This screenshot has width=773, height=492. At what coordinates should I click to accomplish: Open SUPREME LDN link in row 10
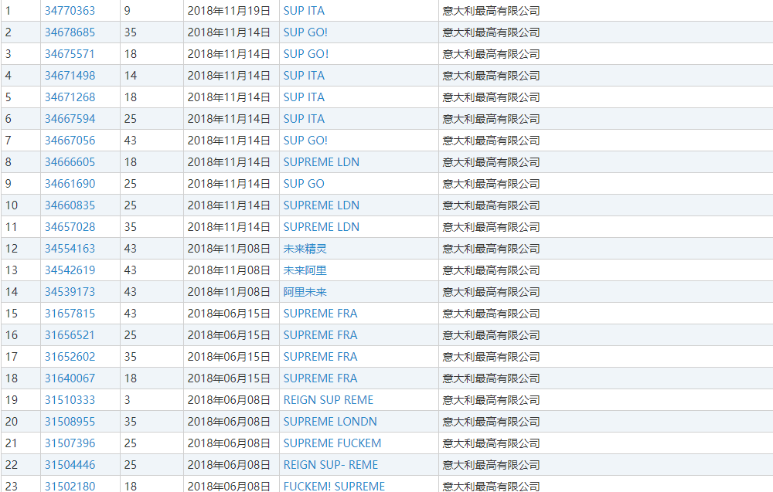[321, 205]
